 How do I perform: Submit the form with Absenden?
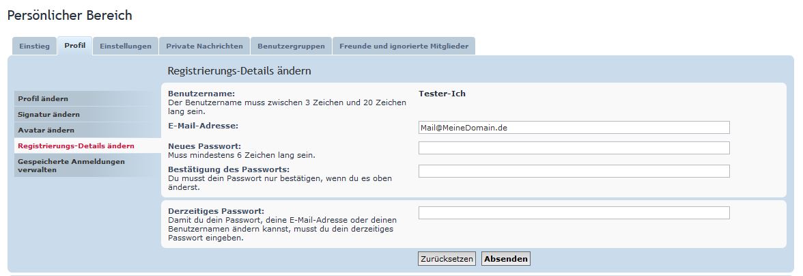pos(505,259)
